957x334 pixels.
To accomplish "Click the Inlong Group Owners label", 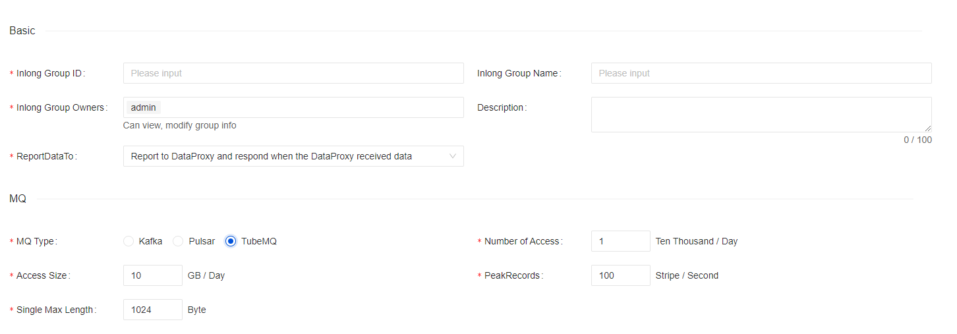I will pyautogui.click(x=60, y=107).
